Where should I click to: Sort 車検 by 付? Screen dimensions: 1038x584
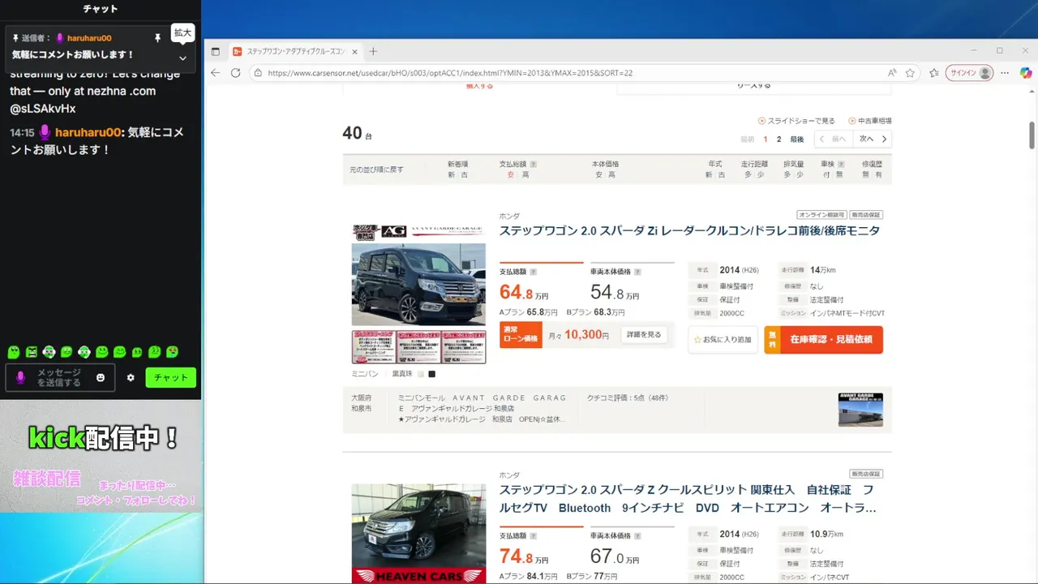click(x=826, y=174)
